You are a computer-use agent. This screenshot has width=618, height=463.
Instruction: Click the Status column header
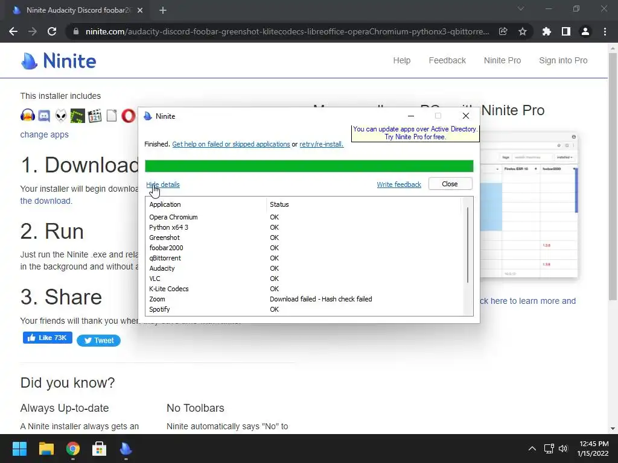pos(363,204)
